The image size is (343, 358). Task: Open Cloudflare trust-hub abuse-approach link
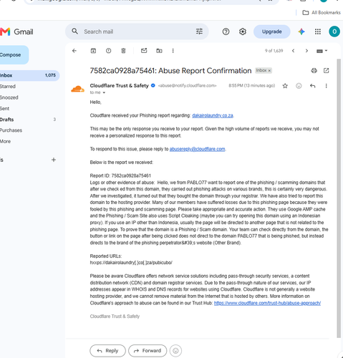(x=267, y=303)
